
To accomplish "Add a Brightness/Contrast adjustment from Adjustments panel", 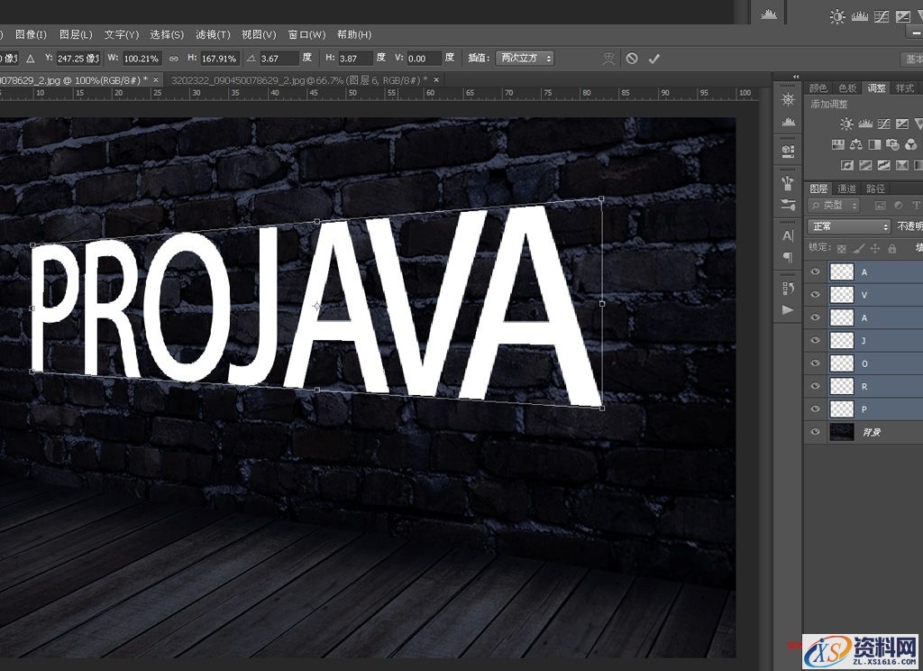I will tap(845, 124).
